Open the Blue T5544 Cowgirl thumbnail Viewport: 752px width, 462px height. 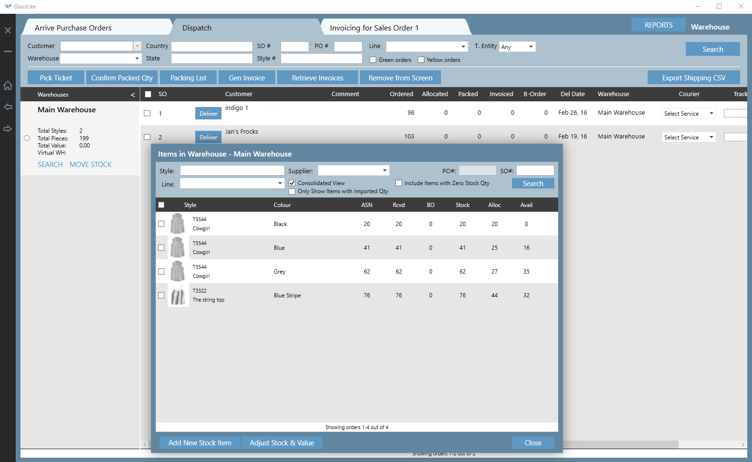(178, 247)
